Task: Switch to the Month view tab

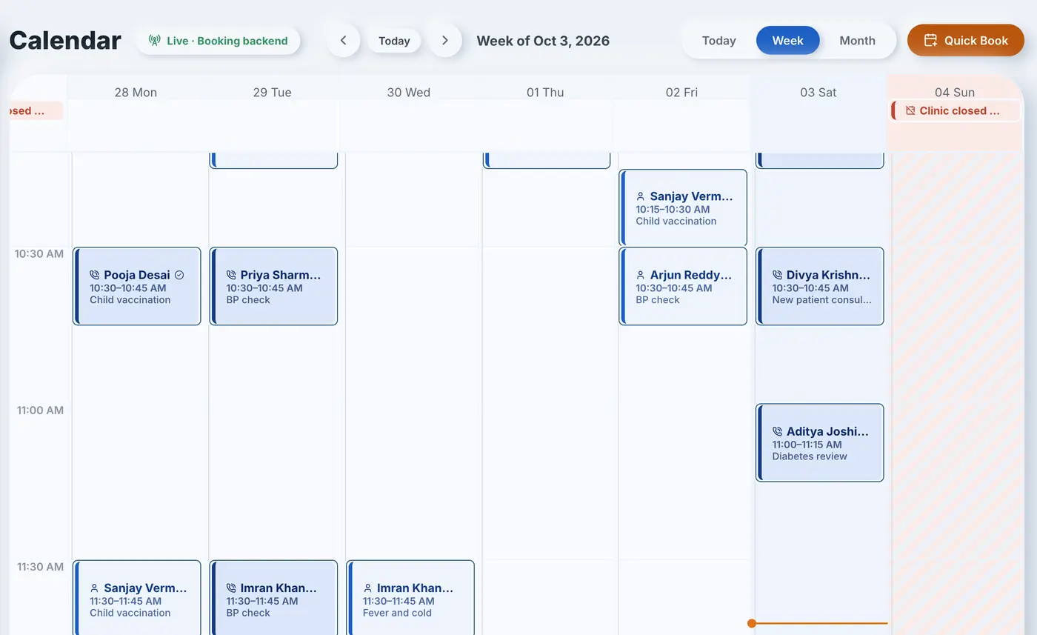Action: tap(857, 41)
